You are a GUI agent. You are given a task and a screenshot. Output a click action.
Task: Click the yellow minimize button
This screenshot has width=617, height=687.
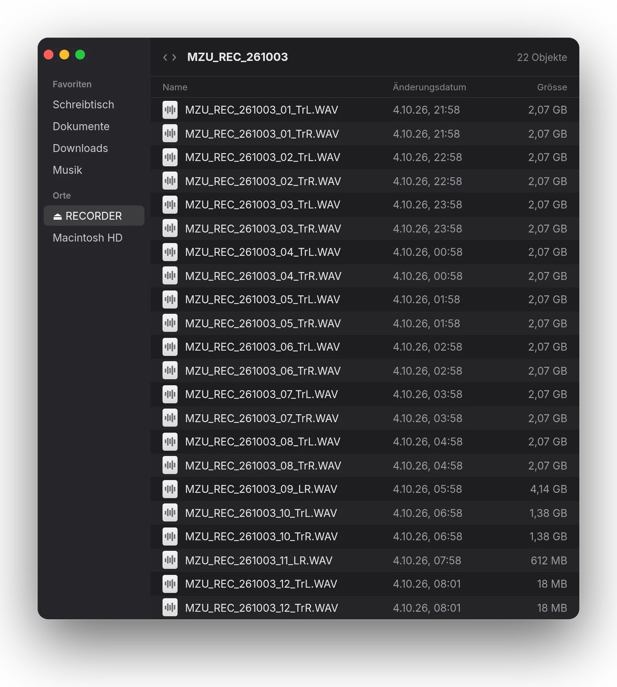click(64, 55)
